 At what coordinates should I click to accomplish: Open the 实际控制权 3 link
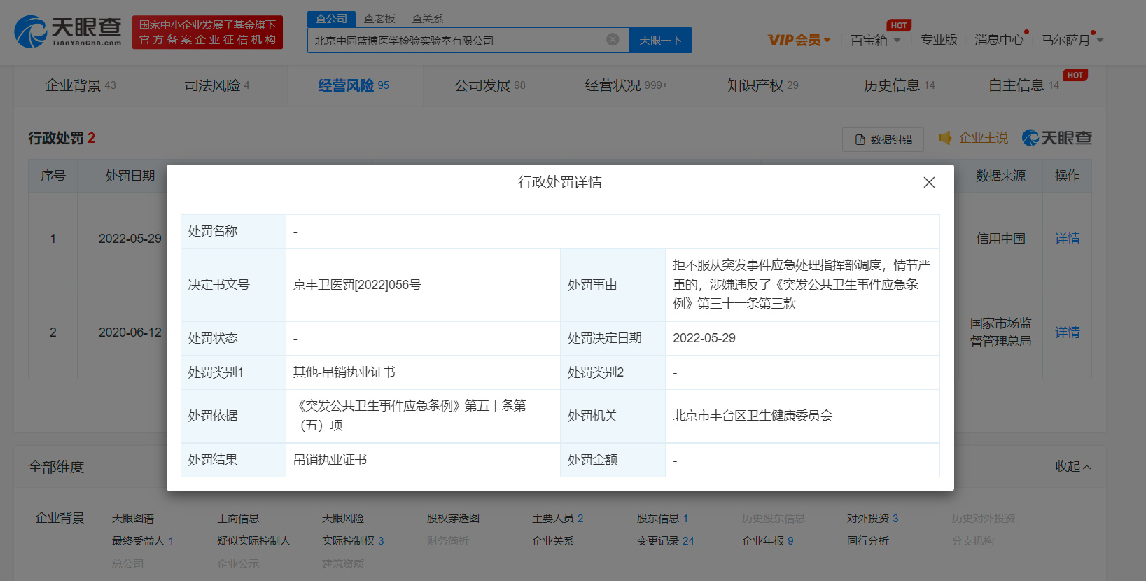(x=353, y=541)
